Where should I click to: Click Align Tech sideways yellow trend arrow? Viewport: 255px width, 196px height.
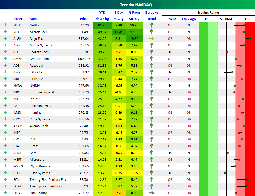point(152,38)
